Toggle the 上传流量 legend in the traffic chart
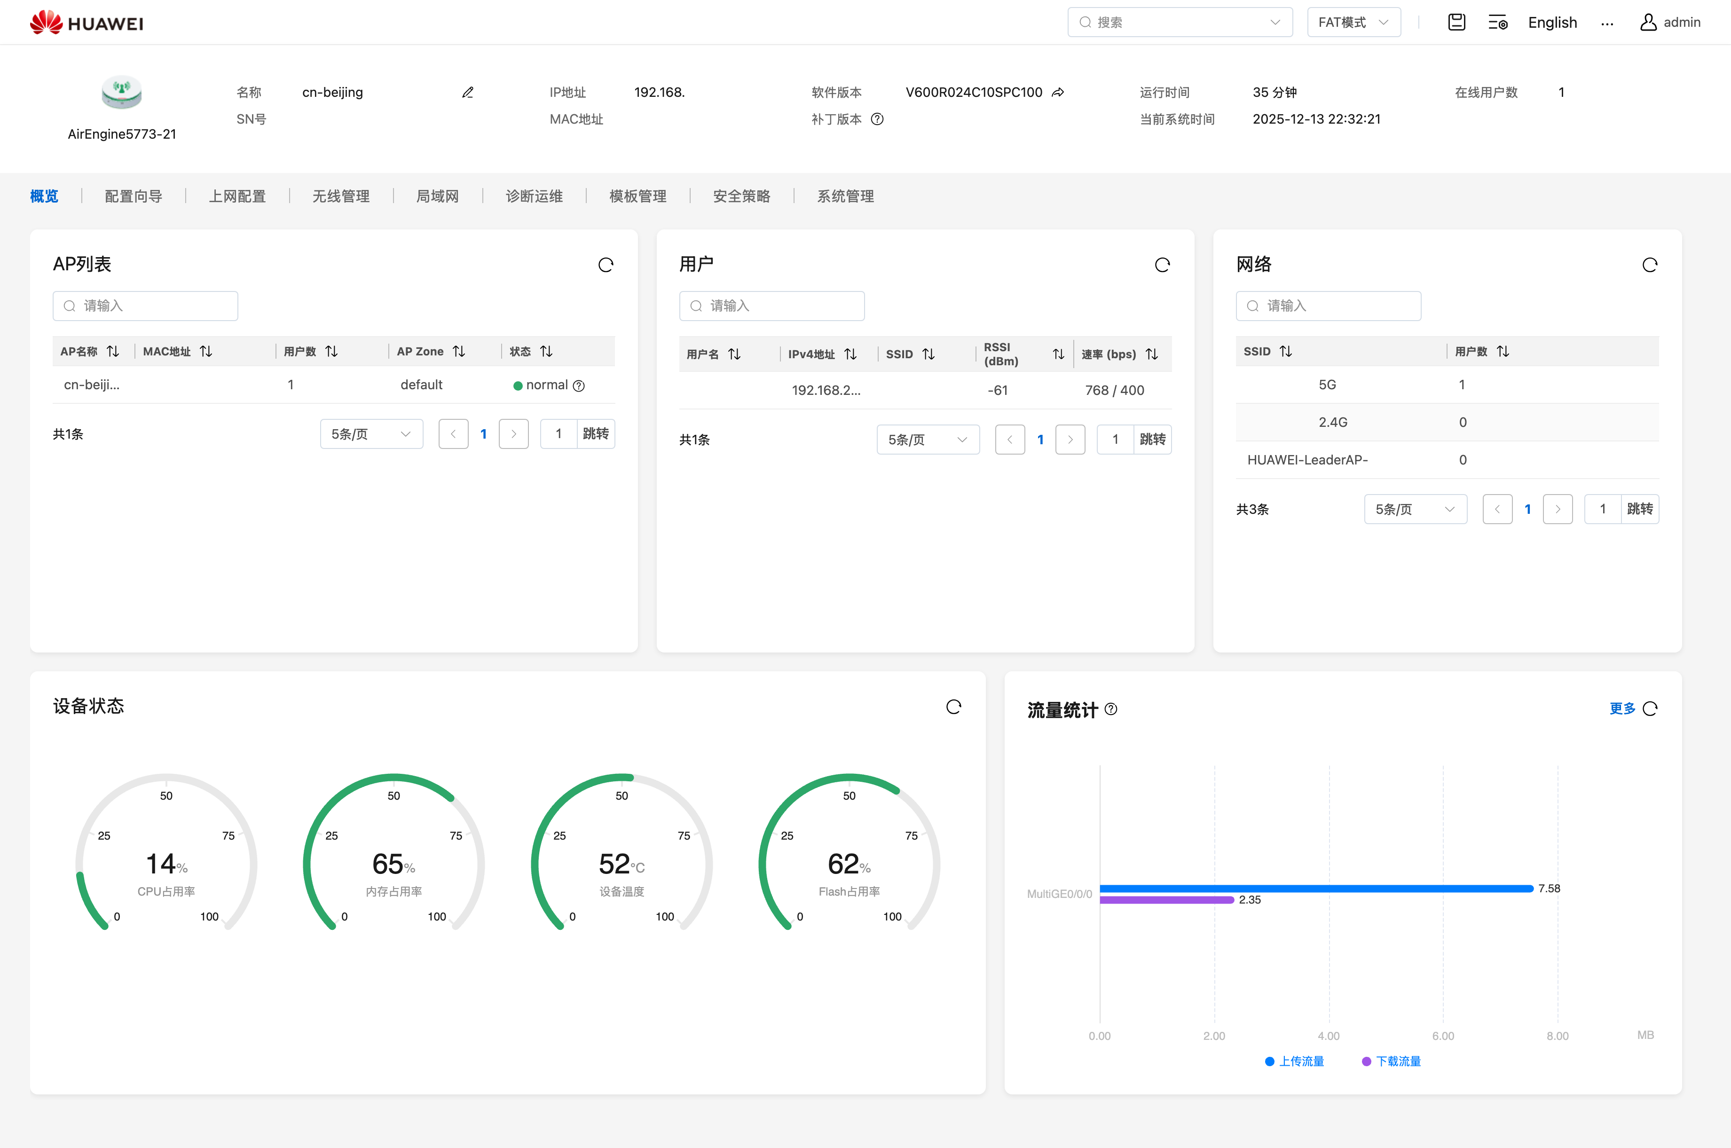This screenshot has height=1148, width=1731. [1294, 1061]
